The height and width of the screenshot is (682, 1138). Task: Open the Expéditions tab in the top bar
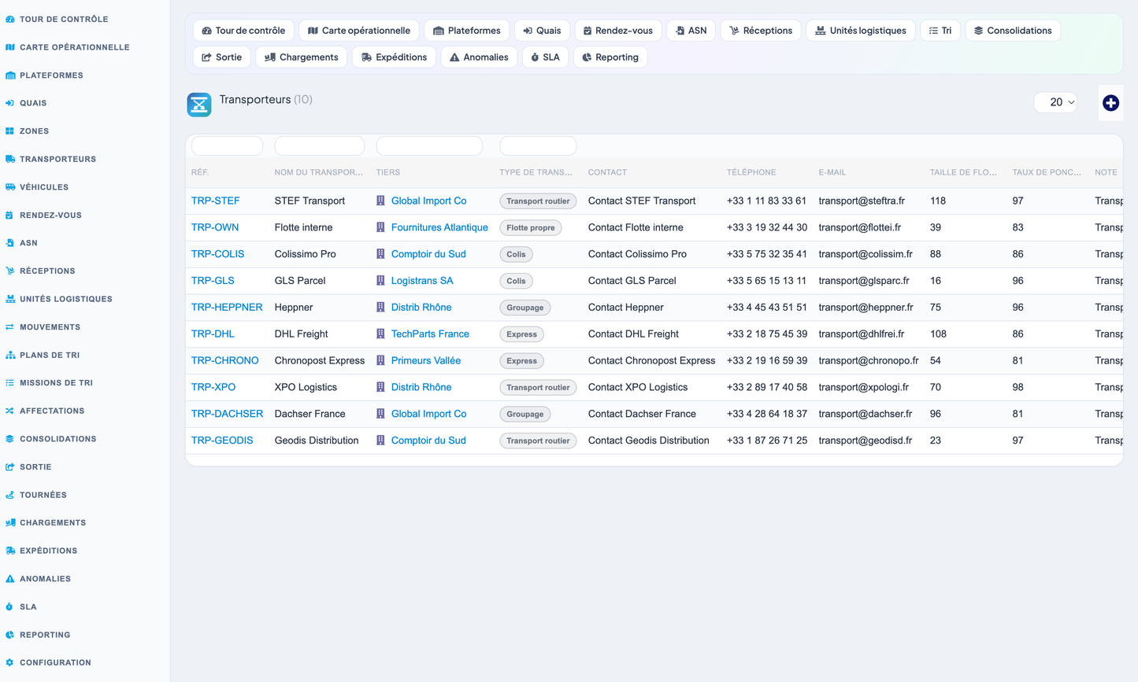[394, 57]
